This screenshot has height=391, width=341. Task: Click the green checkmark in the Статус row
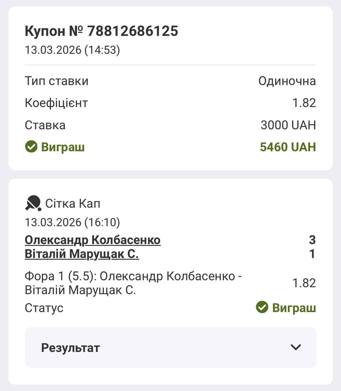[x=262, y=307]
